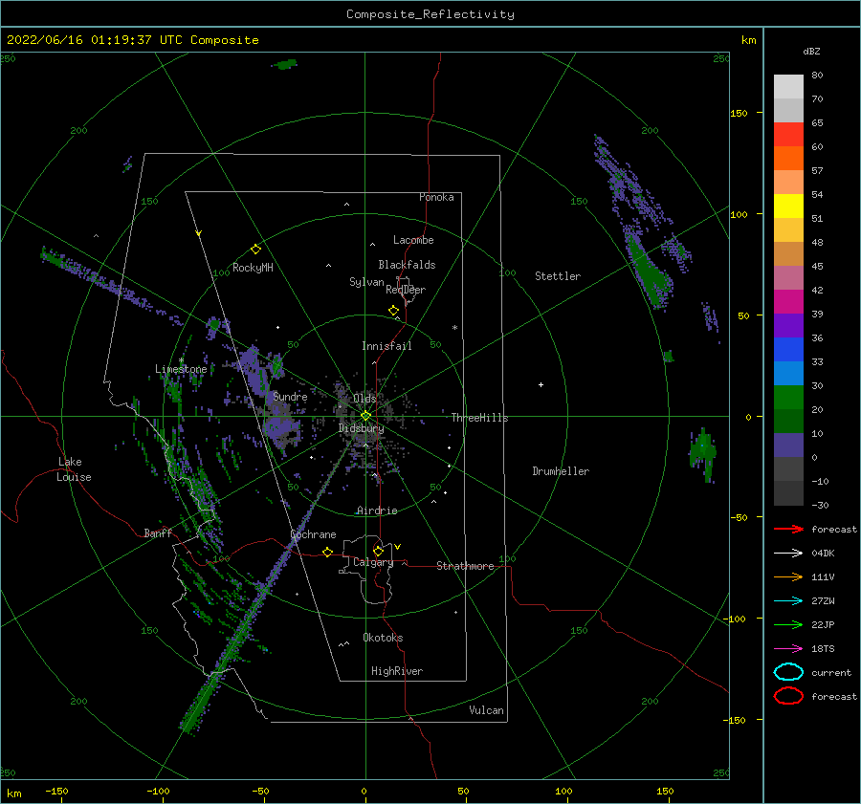Click the yellow radar center marker at Olds
This screenshot has height=804, width=861.
tap(365, 416)
